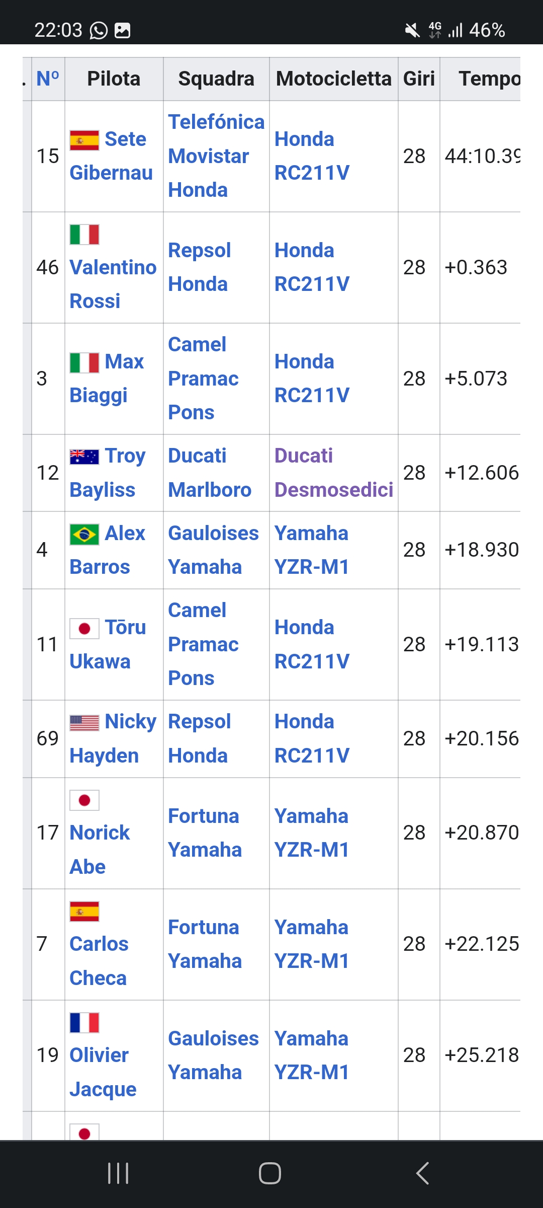Tap the Brazilian flag beside Alex Barros
The height and width of the screenshot is (1208, 543).
(x=84, y=535)
